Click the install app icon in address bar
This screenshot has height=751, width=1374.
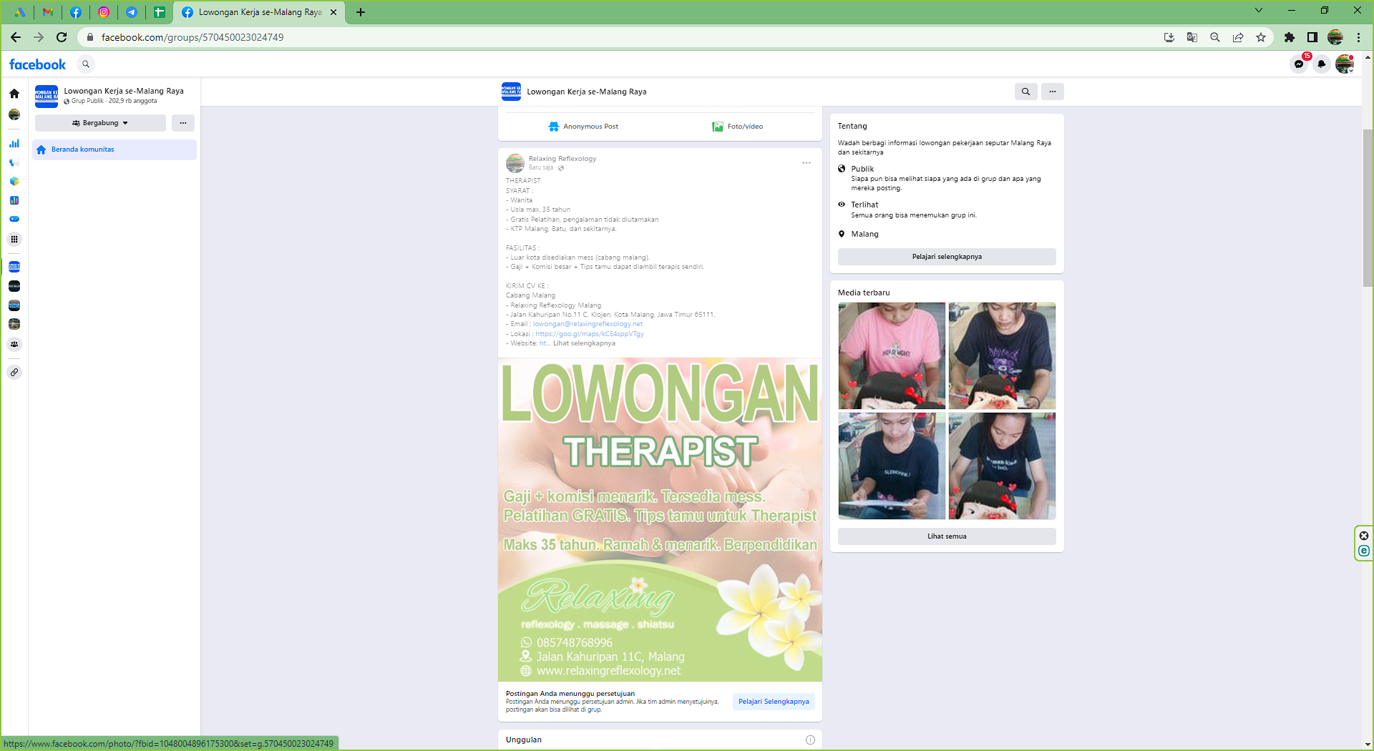coord(1169,37)
